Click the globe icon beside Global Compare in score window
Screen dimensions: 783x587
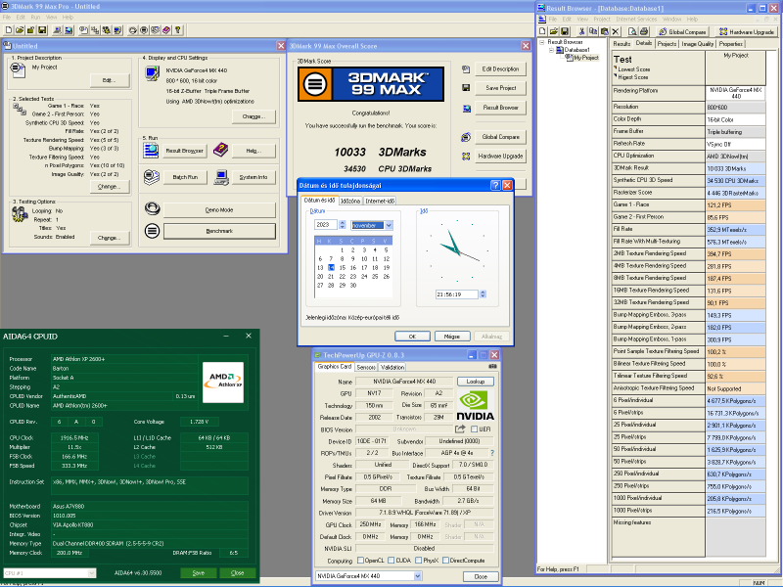click(x=466, y=137)
